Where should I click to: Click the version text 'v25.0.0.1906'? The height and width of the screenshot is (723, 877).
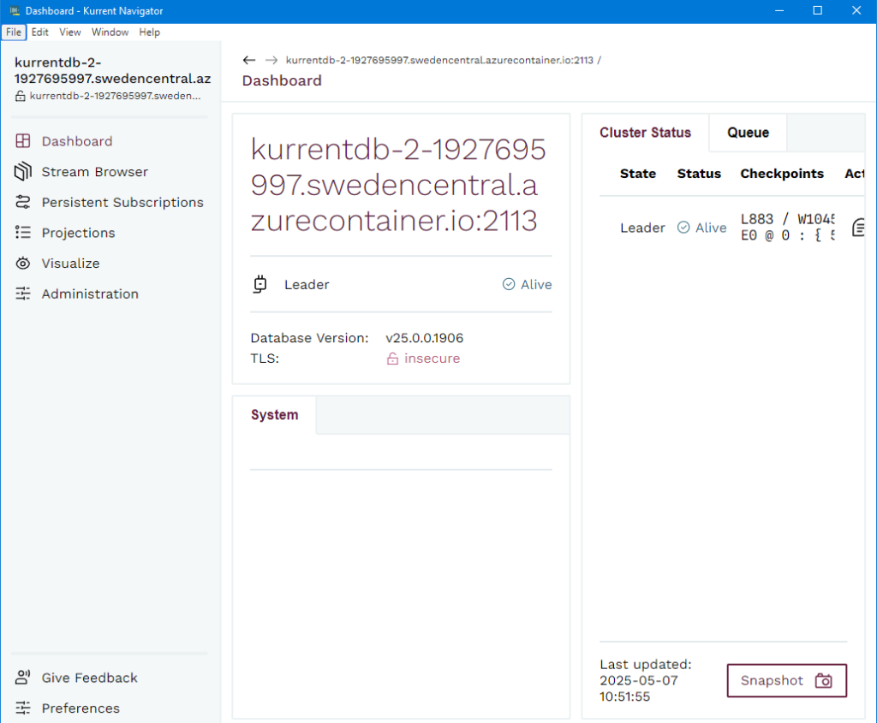pos(425,338)
